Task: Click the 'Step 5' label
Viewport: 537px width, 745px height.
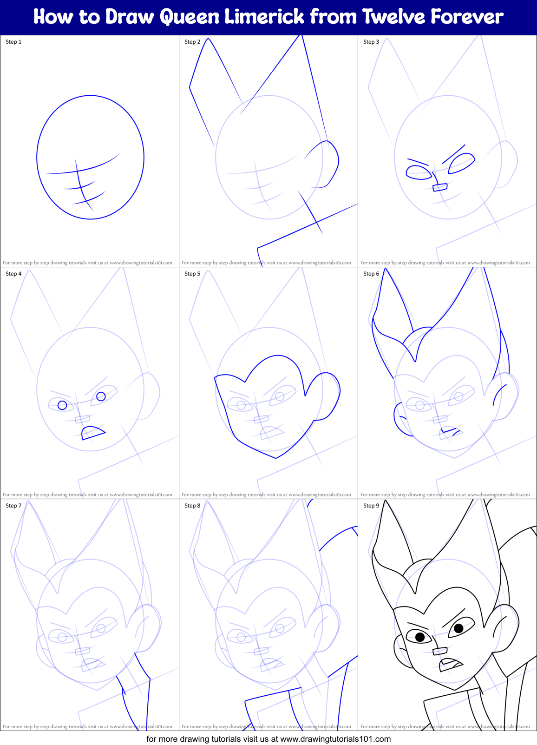Action: point(192,274)
